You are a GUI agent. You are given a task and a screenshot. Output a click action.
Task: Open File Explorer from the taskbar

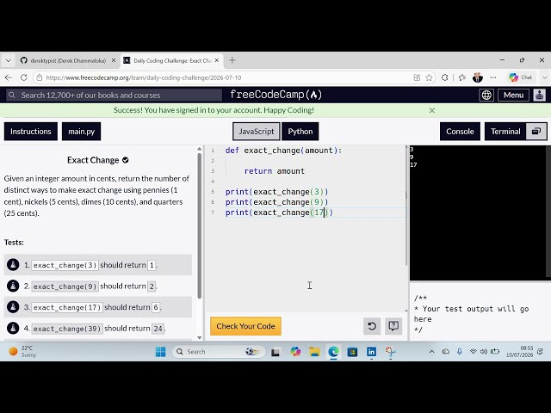click(314, 352)
